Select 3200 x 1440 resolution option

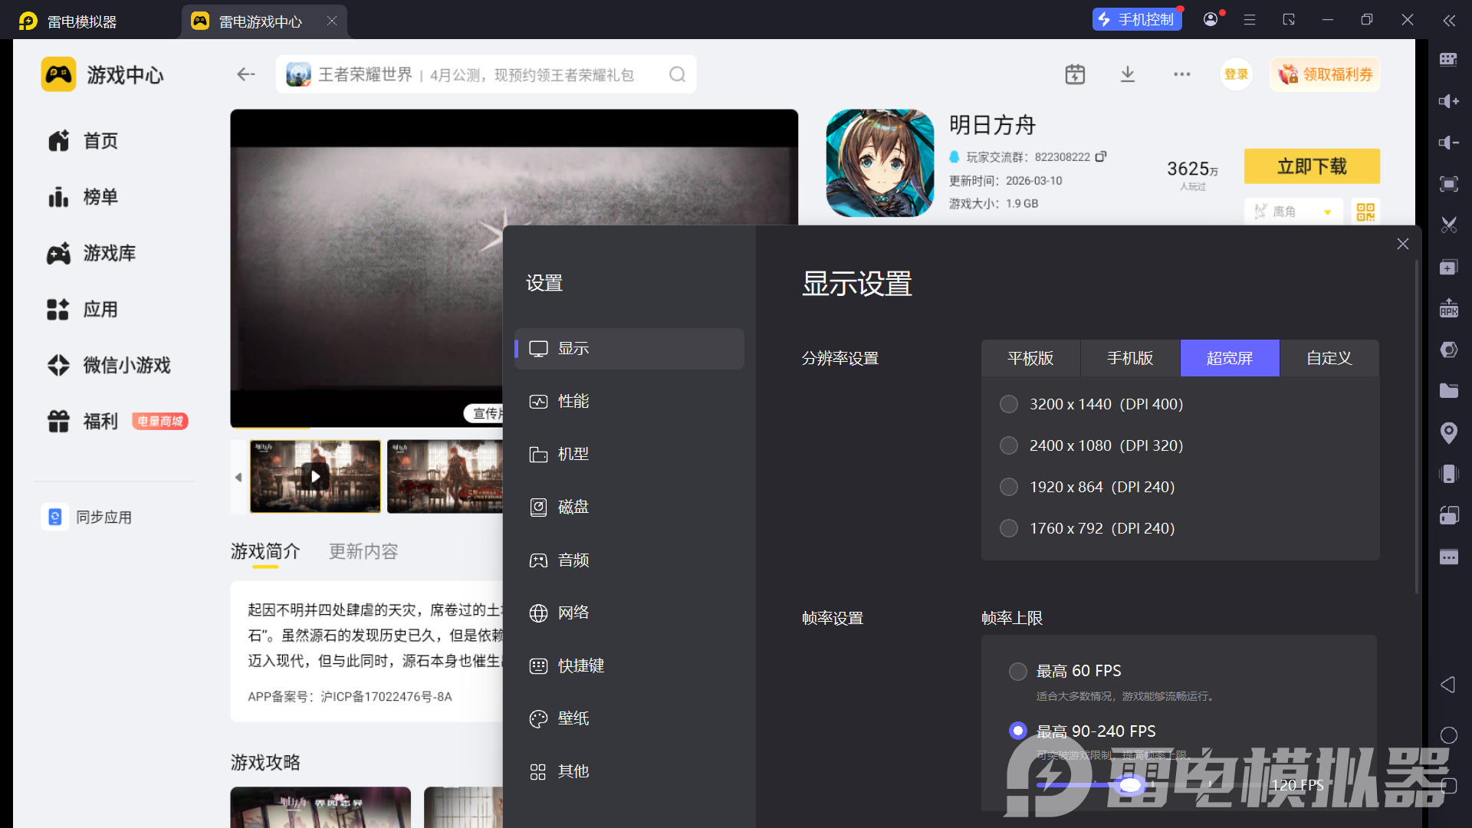click(1009, 404)
